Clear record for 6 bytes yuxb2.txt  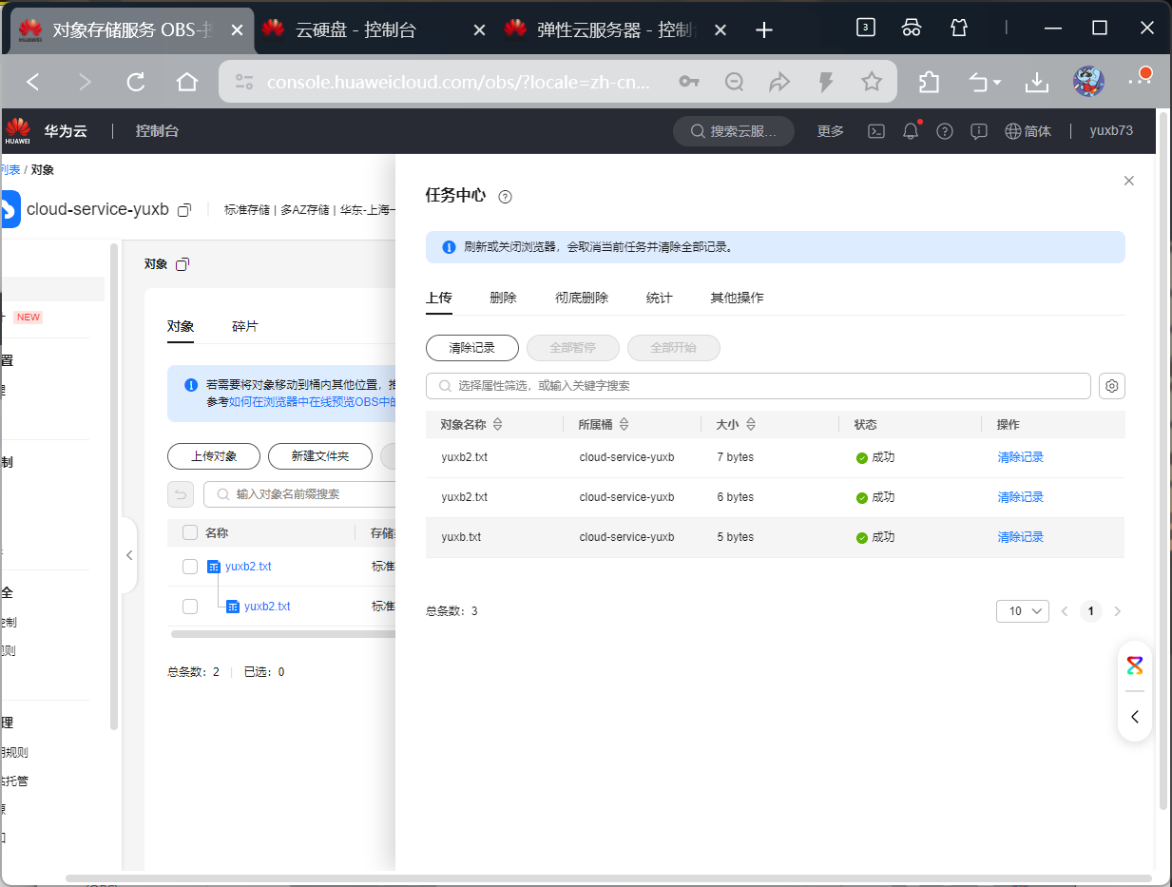click(x=1020, y=497)
